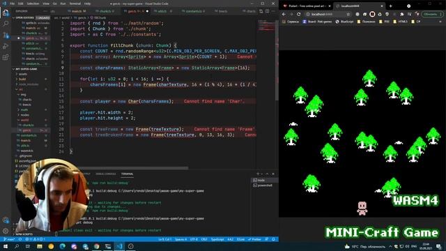This screenshot has width=446, height=251.
Task: Switch to the main.ts editor tab
Action: pyautogui.click(x=77, y=11)
